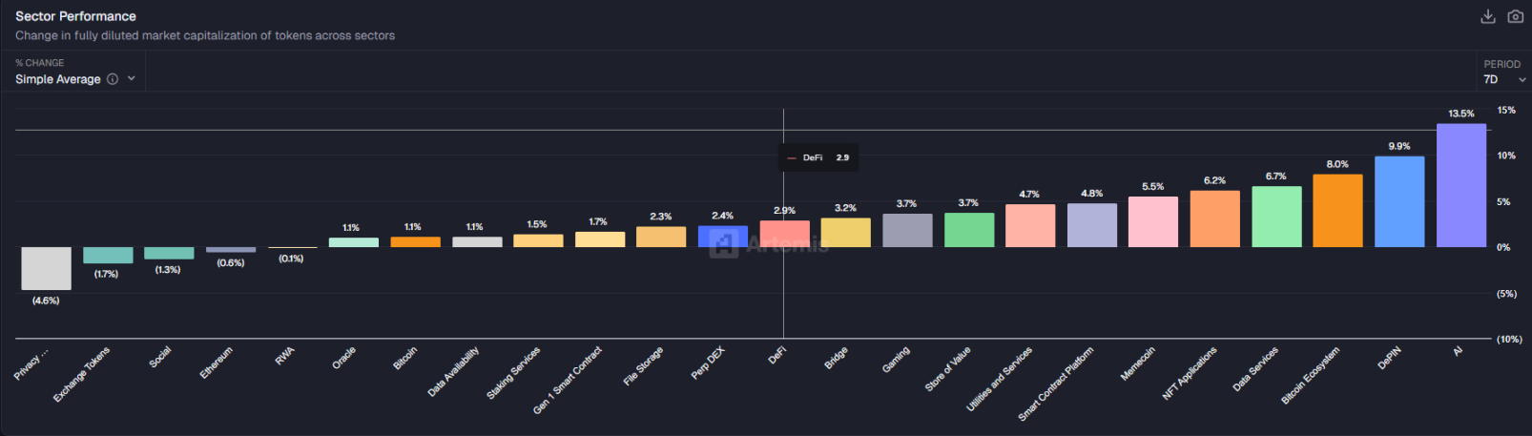
Task: Click the NFT Applications axis label
Action: pyautogui.click(x=1190, y=372)
